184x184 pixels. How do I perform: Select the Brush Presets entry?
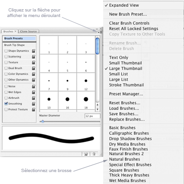point(19,38)
